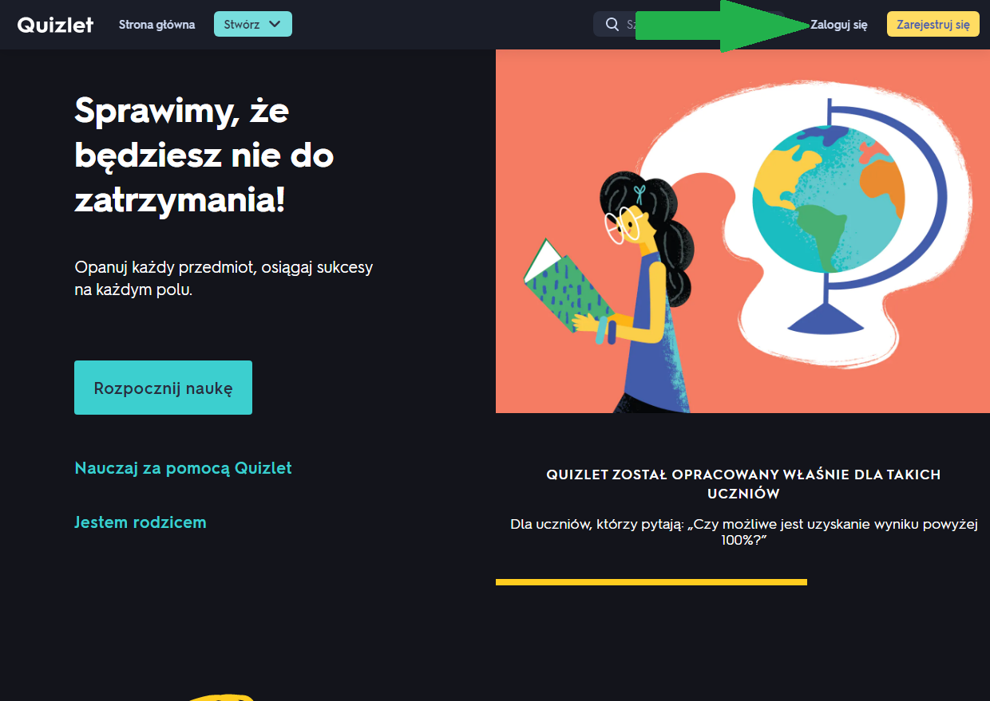Image resolution: width=990 pixels, height=701 pixels.
Task: Click the Rozpocznij naukę button
Action: click(x=163, y=388)
